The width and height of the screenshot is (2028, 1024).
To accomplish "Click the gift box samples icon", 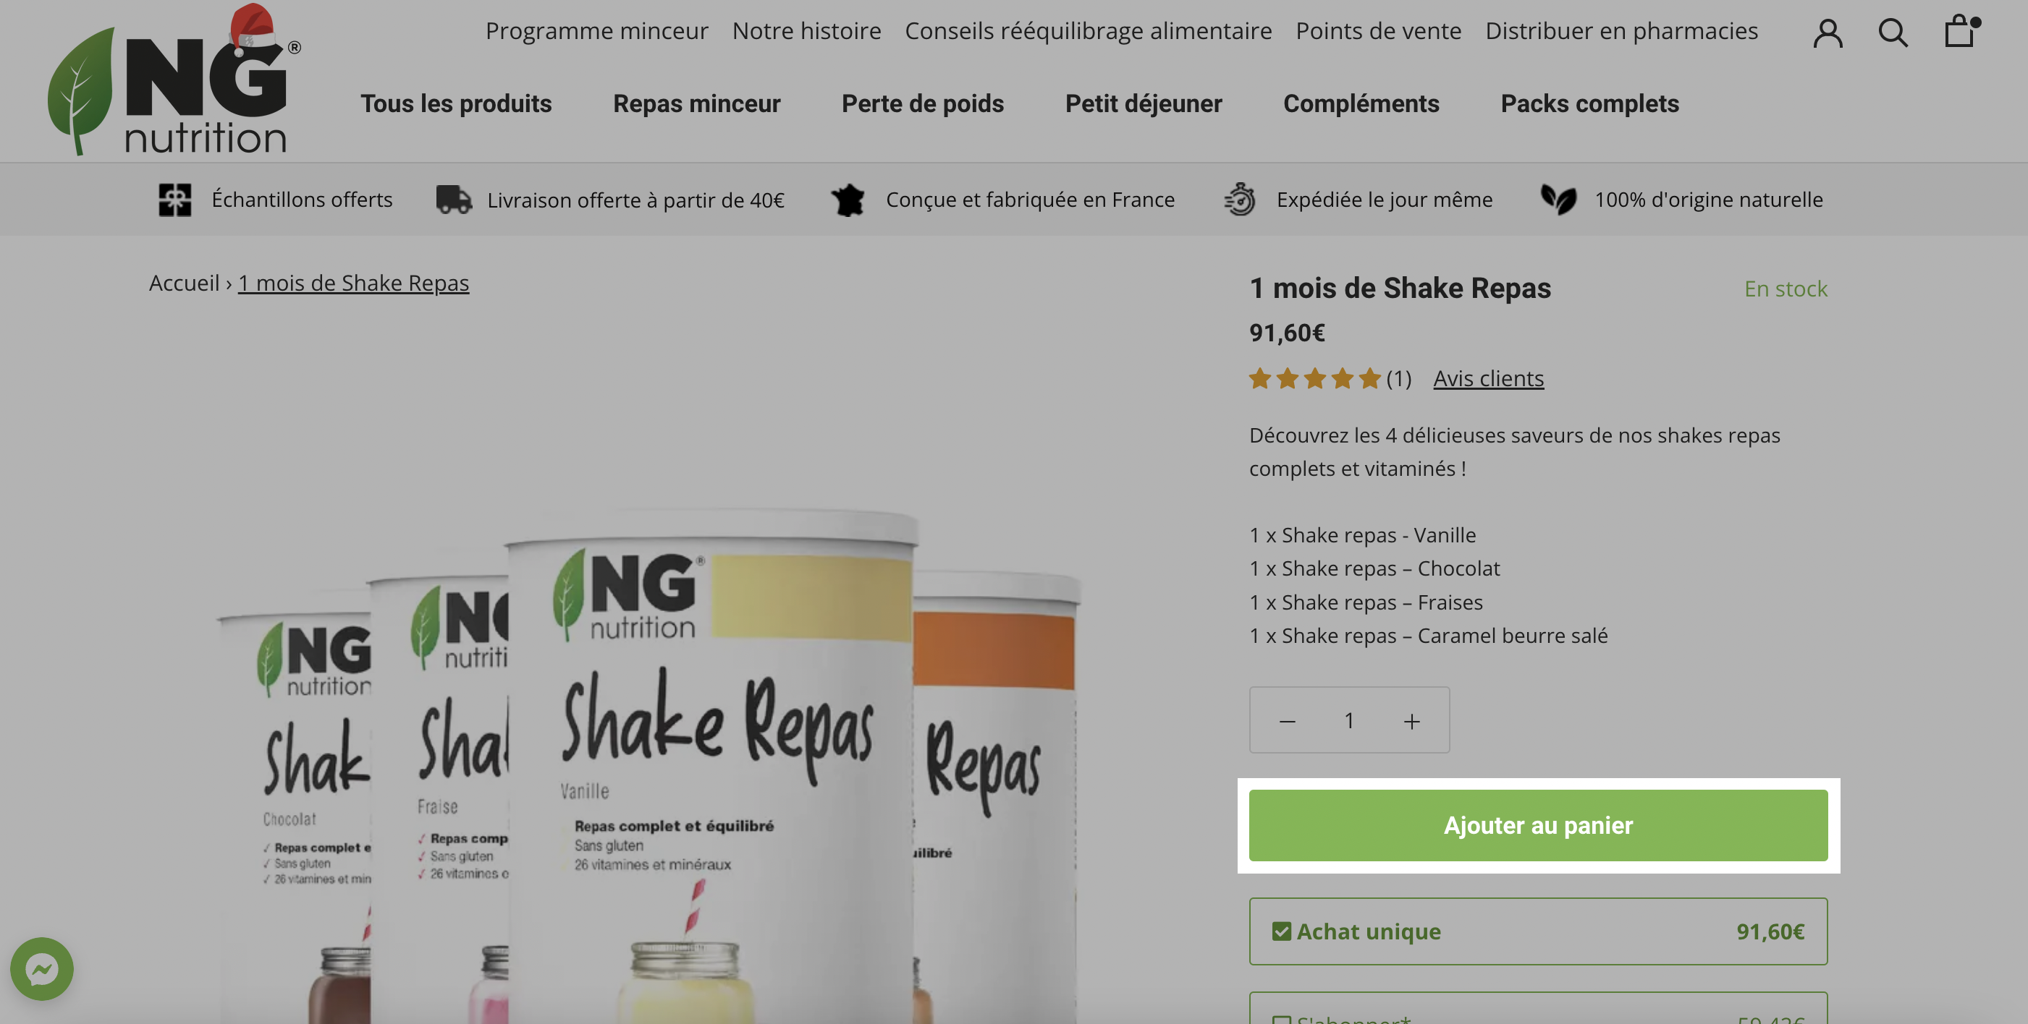I will [x=174, y=200].
